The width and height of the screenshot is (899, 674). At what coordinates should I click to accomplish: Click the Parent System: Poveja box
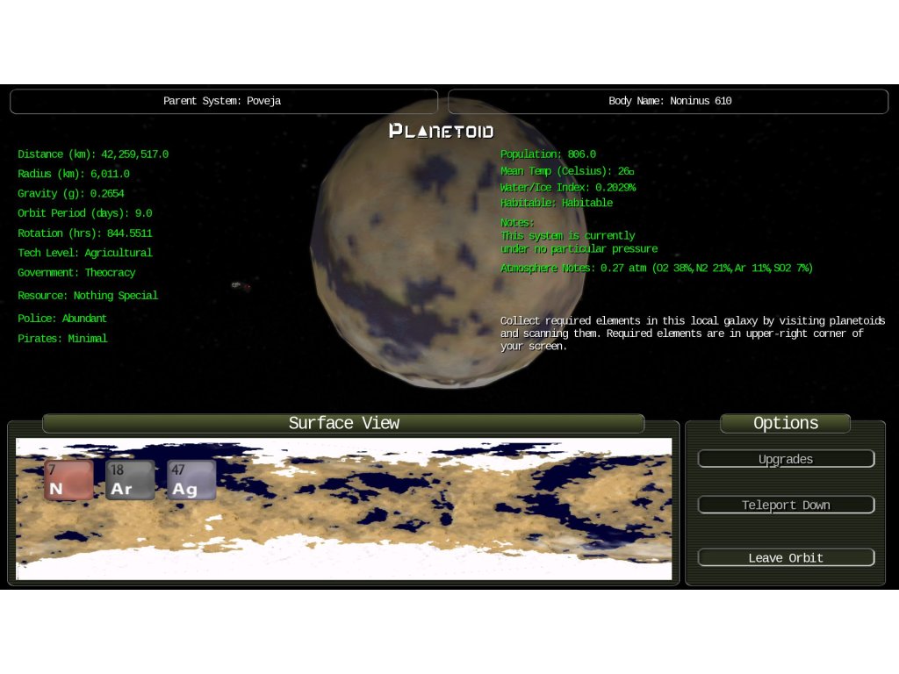(x=224, y=101)
